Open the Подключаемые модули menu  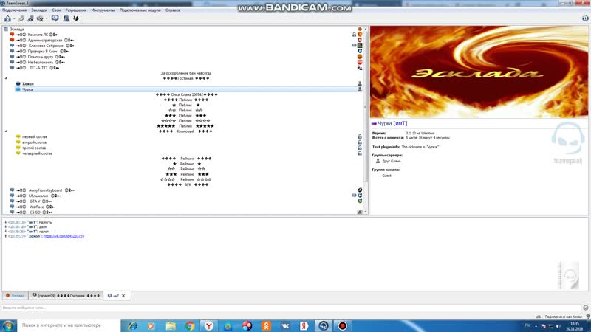[x=140, y=10]
